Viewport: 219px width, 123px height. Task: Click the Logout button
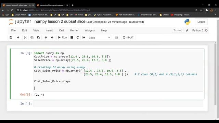tap(201, 22)
